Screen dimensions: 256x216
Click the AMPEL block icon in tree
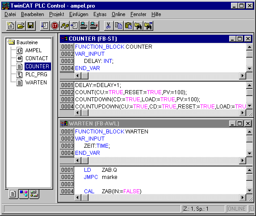(19, 50)
